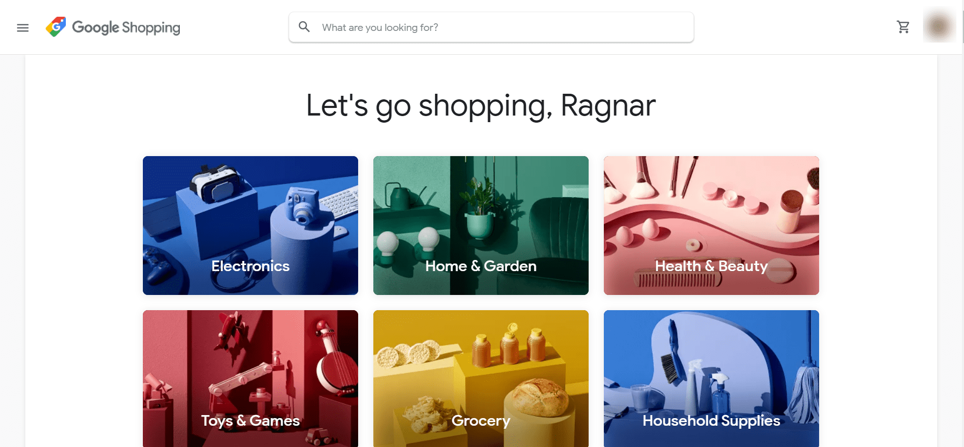The height and width of the screenshot is (447, 964).
Task: Click the search box placeholder text
Action: tap(380, 27)
